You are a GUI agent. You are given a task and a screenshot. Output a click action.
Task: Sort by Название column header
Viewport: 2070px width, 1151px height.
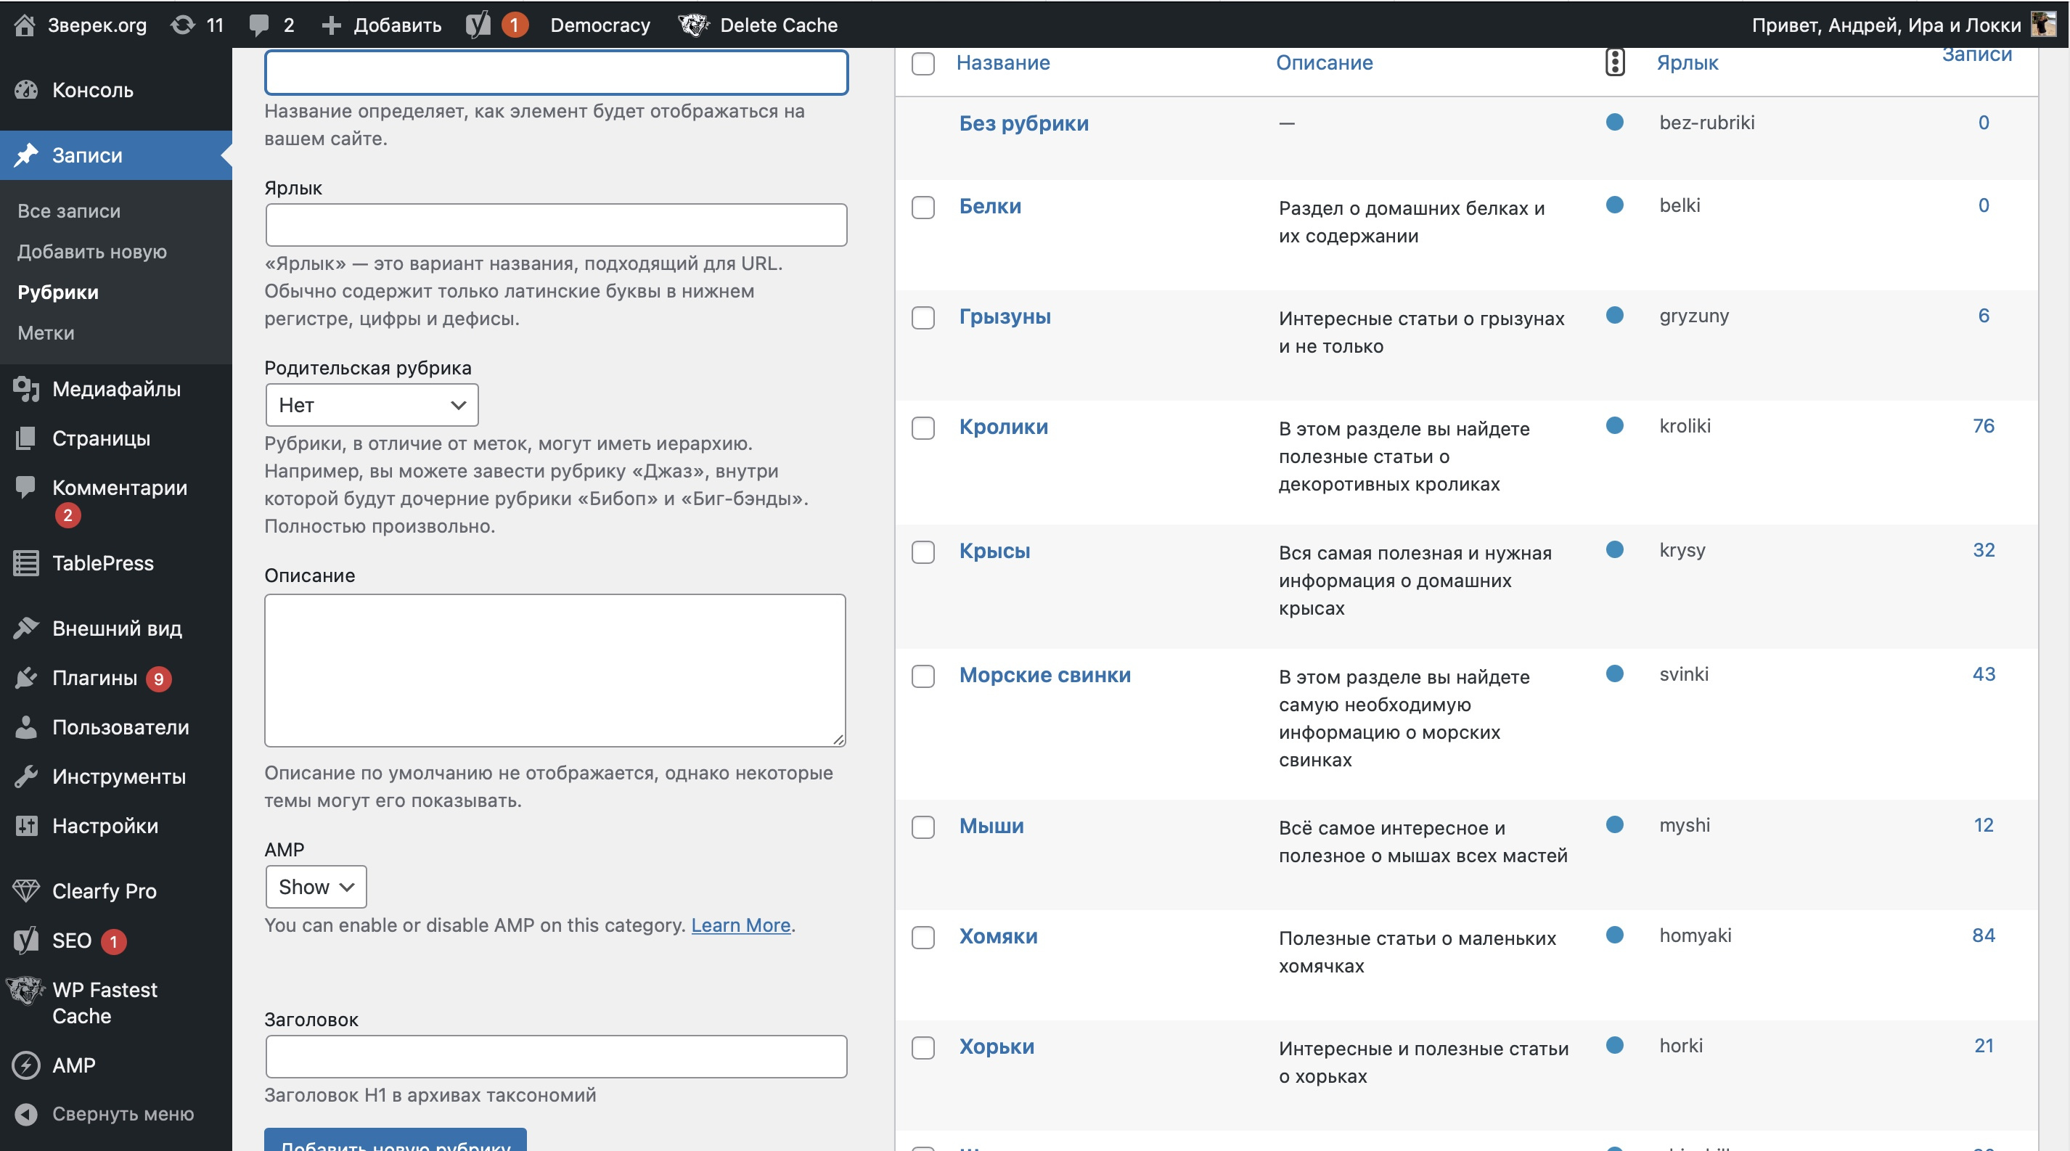point(1003,62)
